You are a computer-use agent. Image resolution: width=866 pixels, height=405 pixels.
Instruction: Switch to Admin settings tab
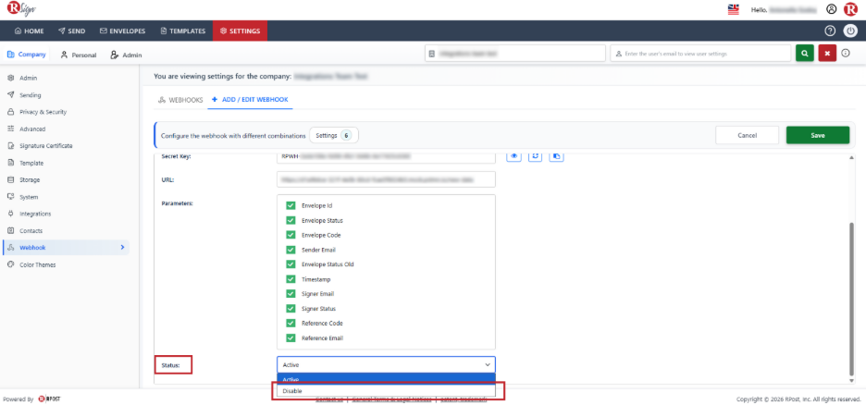tap(126, 55)
